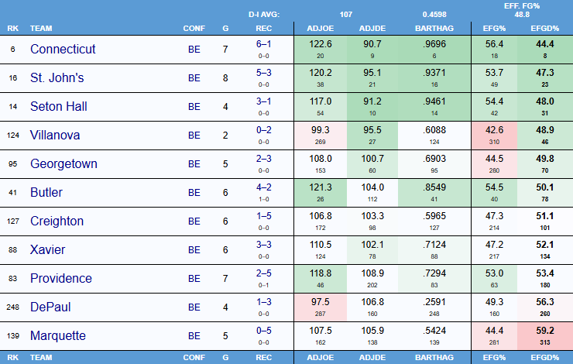
Task: Select the Villanova team name
Action: [57, 135]
